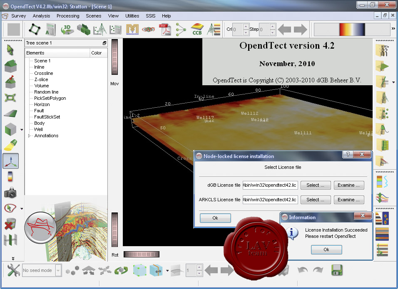The image size is (398, 289).
Task: Click the colorbar display icon in left toolbar
Action: 10,177
